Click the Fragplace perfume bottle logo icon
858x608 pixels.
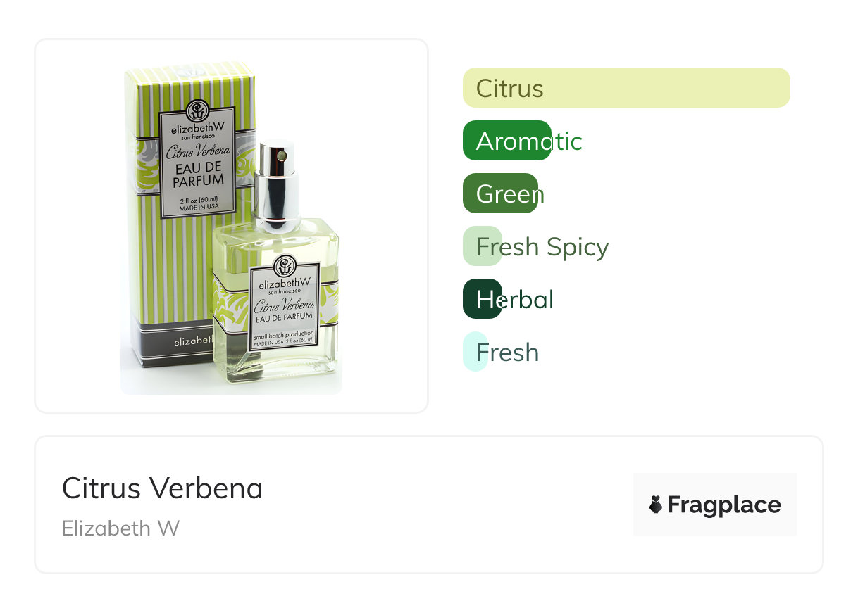click(x=656, y=505)
